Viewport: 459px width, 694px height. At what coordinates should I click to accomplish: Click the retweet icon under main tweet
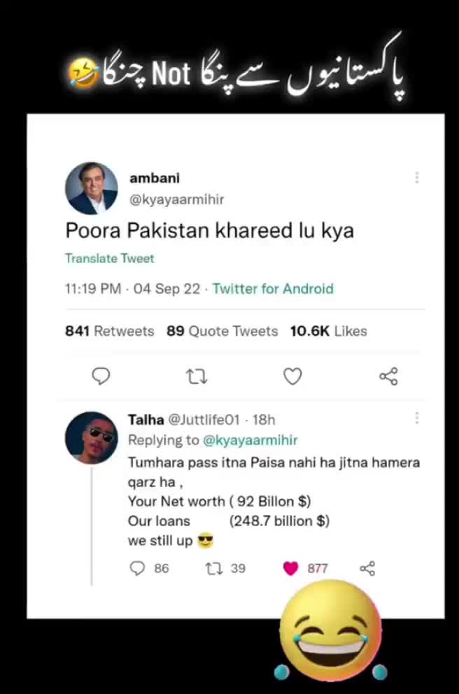tap(197, 377)
